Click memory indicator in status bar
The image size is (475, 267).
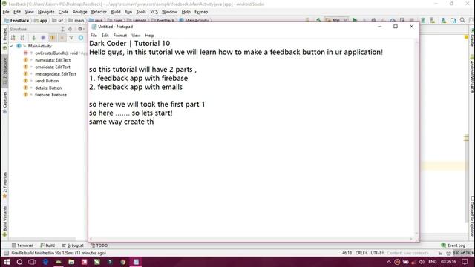coord(463,253)
